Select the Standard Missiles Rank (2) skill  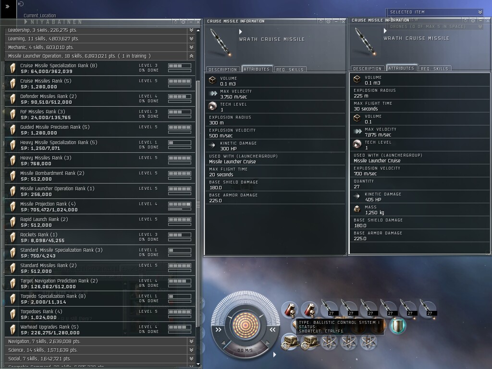coord(100,268)
